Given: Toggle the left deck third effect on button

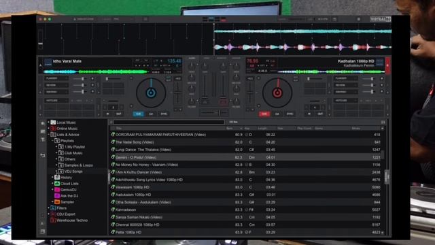Looking at the screenshot, I should pyautogui.click(x=92, y=92).
